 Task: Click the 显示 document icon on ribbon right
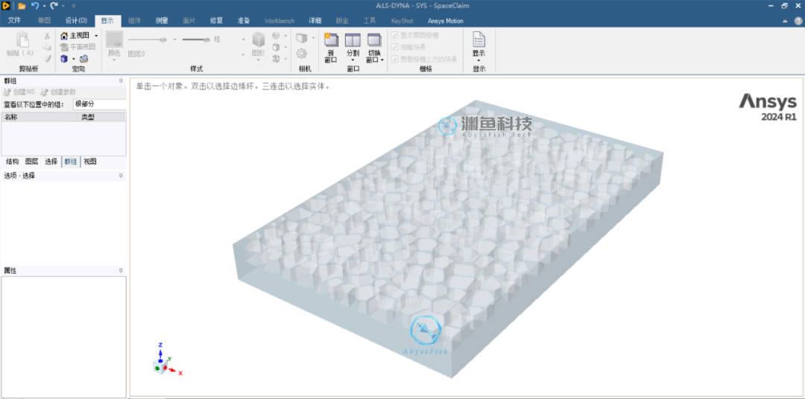pos(479,40)
